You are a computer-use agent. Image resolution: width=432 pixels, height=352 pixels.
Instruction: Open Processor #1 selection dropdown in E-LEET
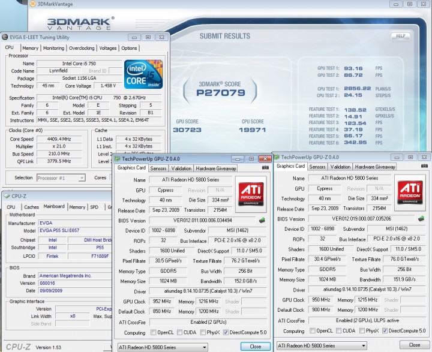click(61, 178)
